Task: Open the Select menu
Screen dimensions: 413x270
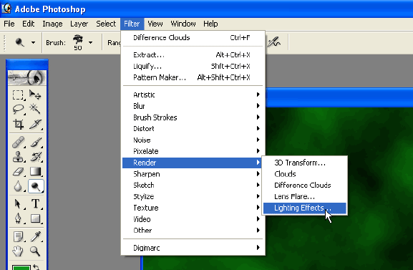Action: tap(106, 24)
